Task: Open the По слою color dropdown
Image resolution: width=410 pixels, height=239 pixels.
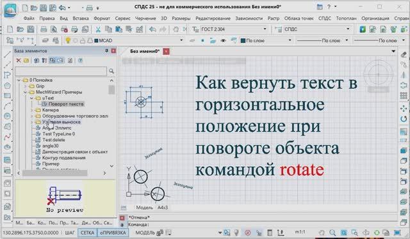Action: pyautogui.click(x=290, y=40)
